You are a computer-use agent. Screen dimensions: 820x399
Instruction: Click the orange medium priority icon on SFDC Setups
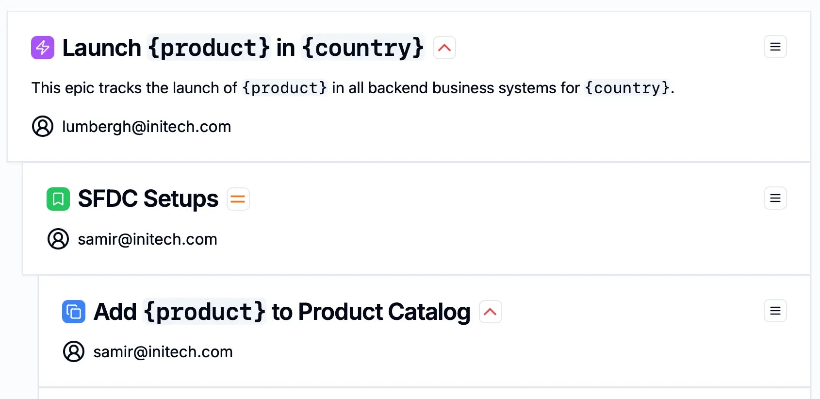click(238, 199)
